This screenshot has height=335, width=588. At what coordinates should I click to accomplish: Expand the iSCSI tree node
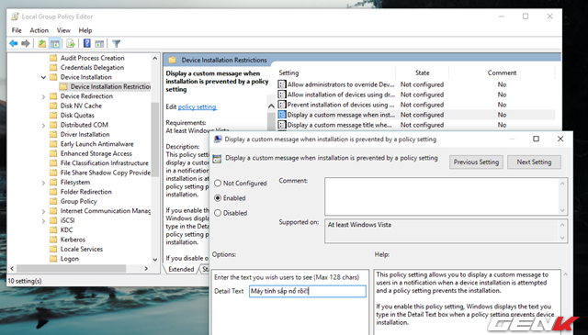(43, 220)
